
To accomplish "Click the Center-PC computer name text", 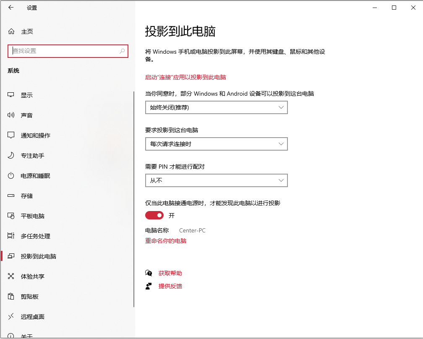I will pos(192,231).
